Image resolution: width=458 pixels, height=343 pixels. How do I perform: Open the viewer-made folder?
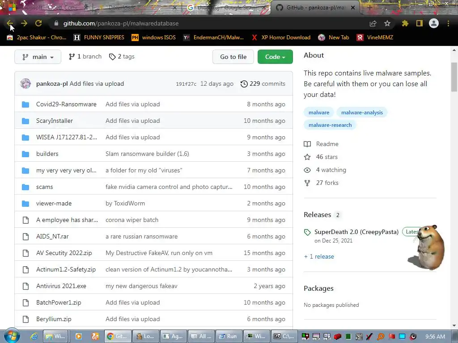pos(54,204)
